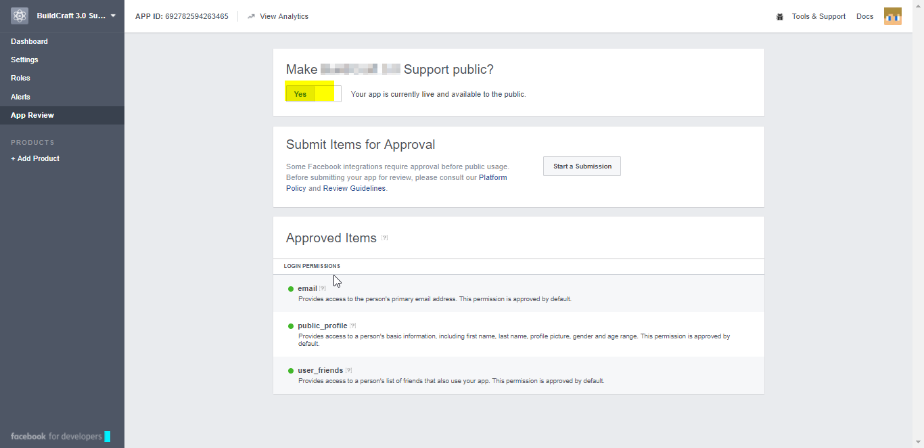Open the Review Guidelines link

[x=354, y=188]
